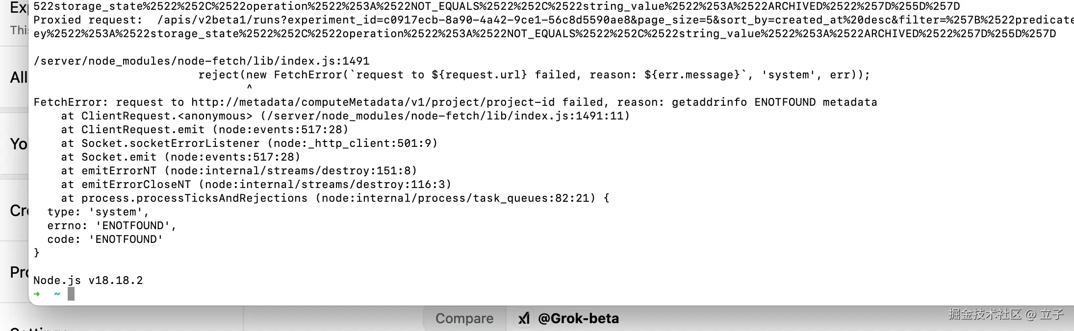Open the partially hidden "Yo" sidebar item
1074x331 pixels.
coord(19,144)
